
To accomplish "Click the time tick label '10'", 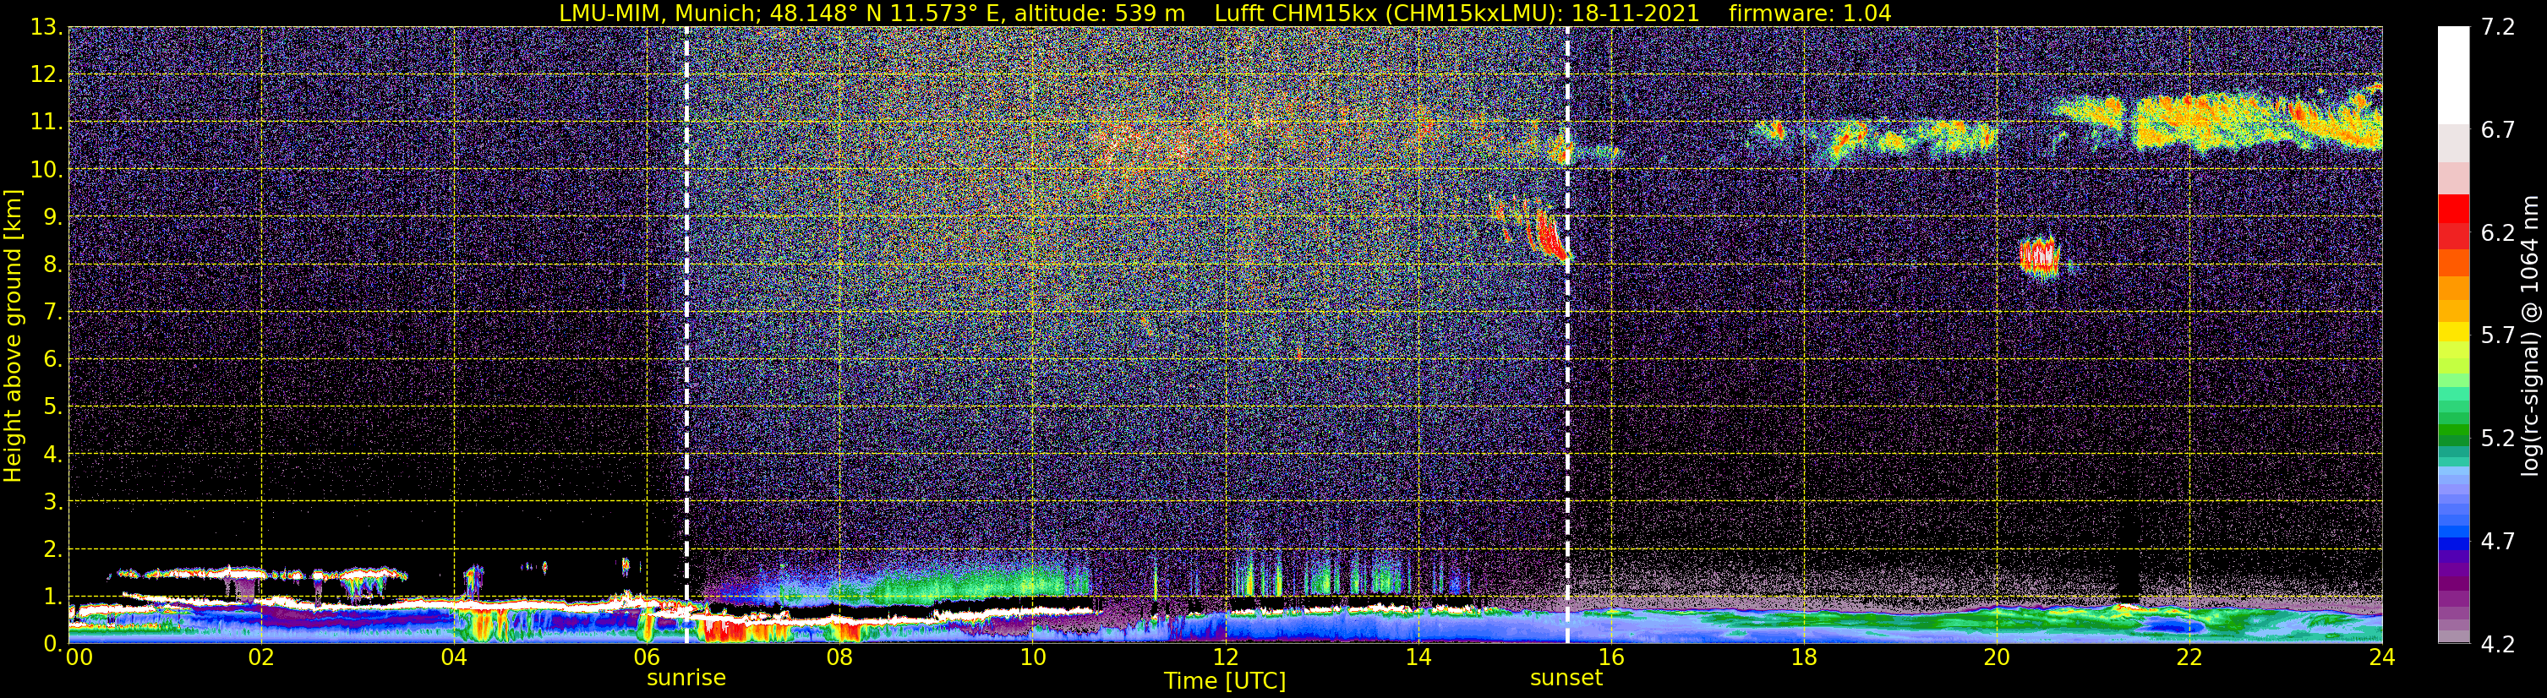I will (1032, 657).
